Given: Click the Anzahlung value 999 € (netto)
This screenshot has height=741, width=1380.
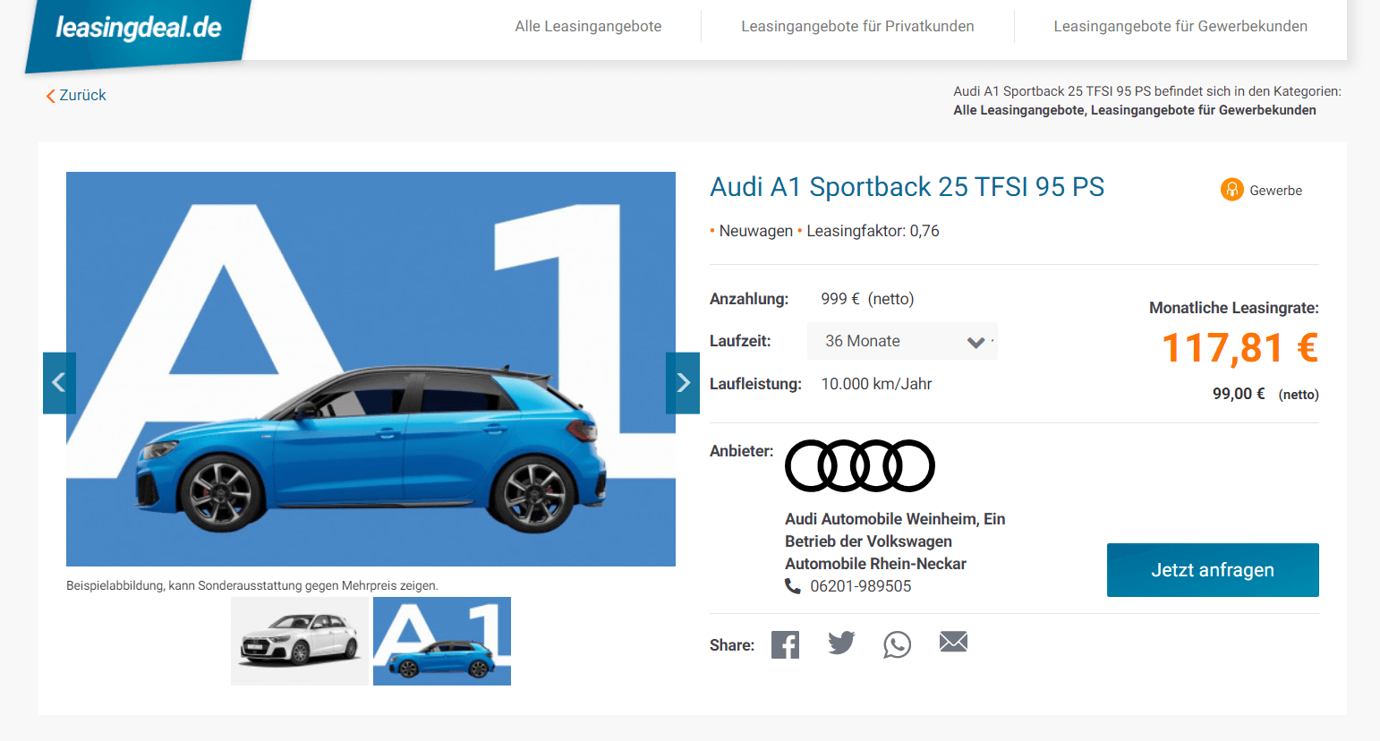Looking at the screenshot, I should (x=867, y=299).
